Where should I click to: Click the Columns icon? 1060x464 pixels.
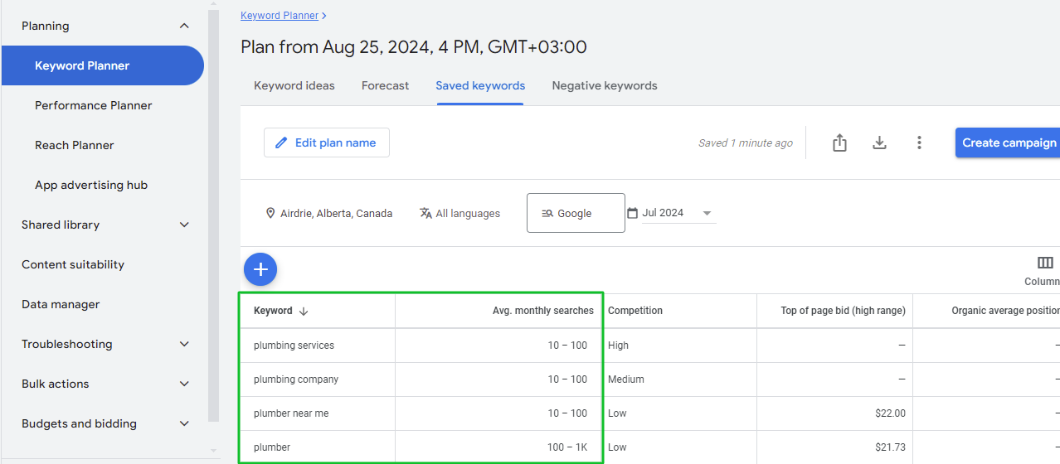point(1045,263)
